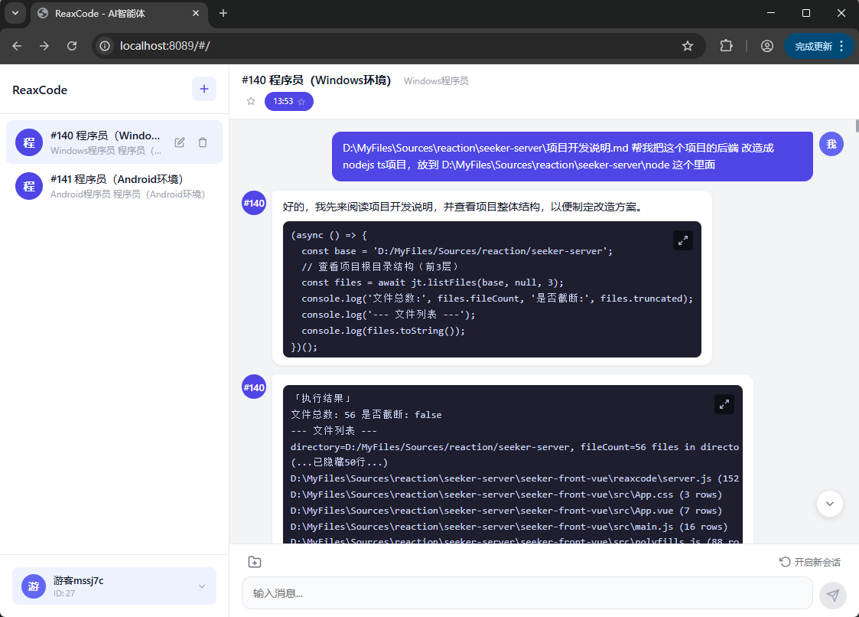The image size is (859, 617).
Task: Expand the async code block to fullscreen
Action: coord(682,240)
